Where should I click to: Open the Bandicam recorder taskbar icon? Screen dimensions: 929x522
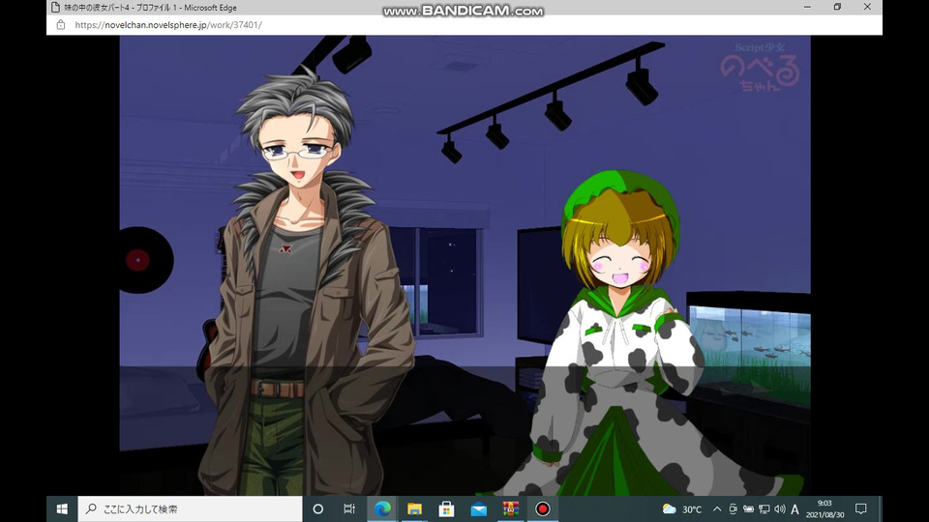click(x=543, y=509)
